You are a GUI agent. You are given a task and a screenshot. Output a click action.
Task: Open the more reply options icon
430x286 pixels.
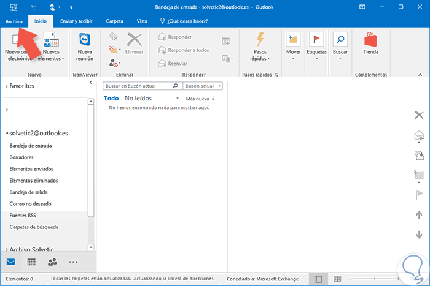227,59
